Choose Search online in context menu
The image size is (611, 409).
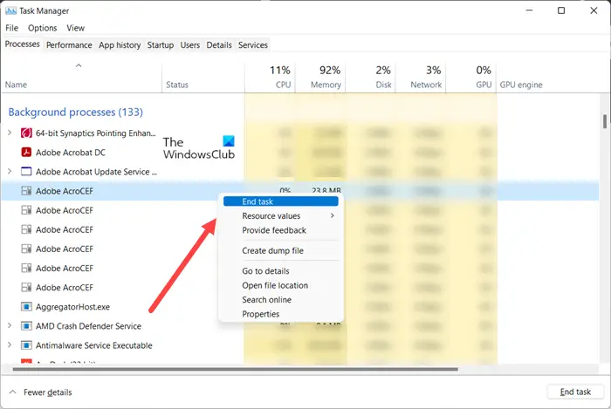pyautogui.click(x=280, y=300)
